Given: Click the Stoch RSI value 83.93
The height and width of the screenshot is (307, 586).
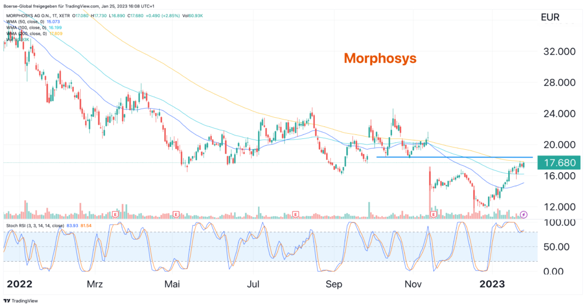Looking at the screenshot, I should pyautogui.click(x=72, y=226).
